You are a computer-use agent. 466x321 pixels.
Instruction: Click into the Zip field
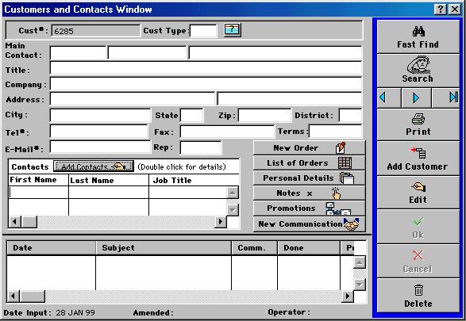pos(264,115)
